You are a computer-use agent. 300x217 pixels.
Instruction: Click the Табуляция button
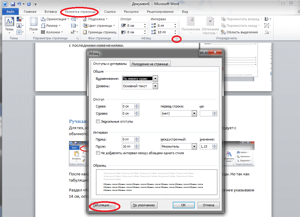103,205
